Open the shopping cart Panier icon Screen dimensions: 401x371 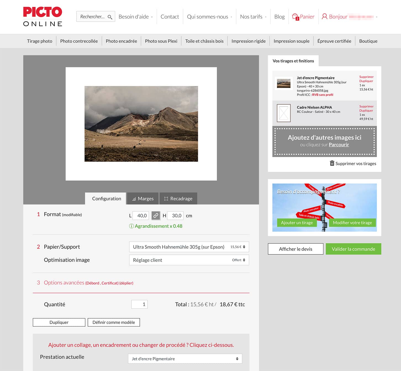295,17
